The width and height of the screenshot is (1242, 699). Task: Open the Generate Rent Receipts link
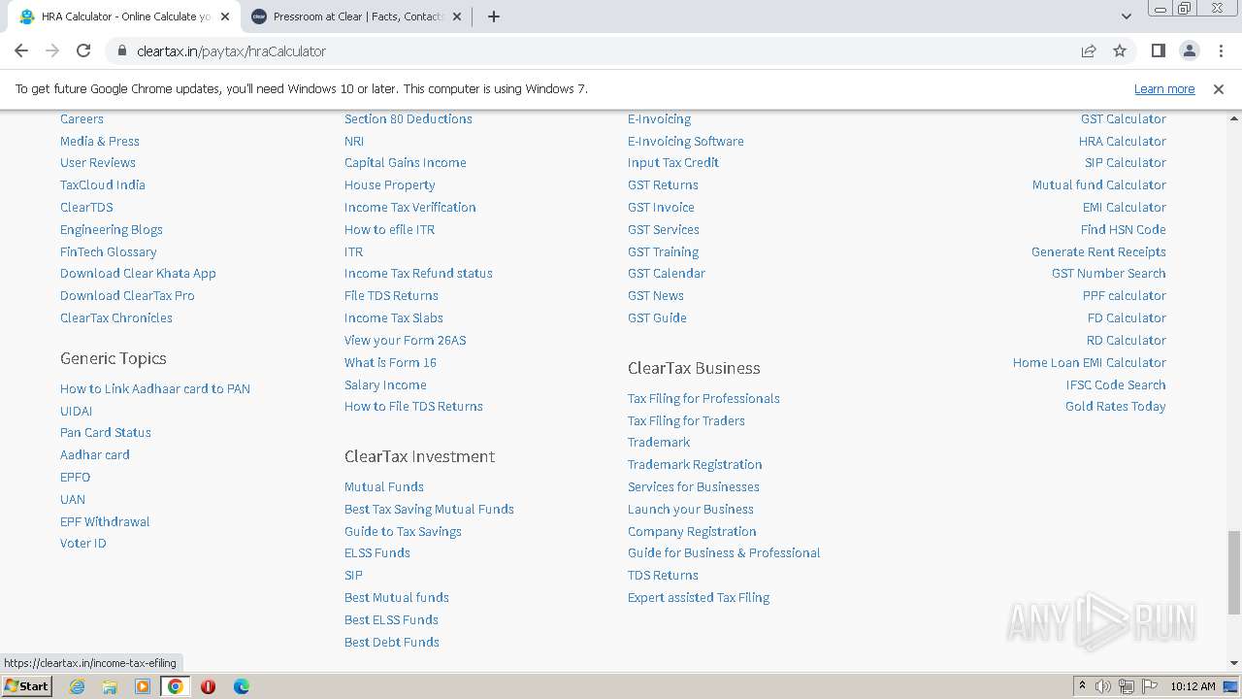coord(1098,251)
